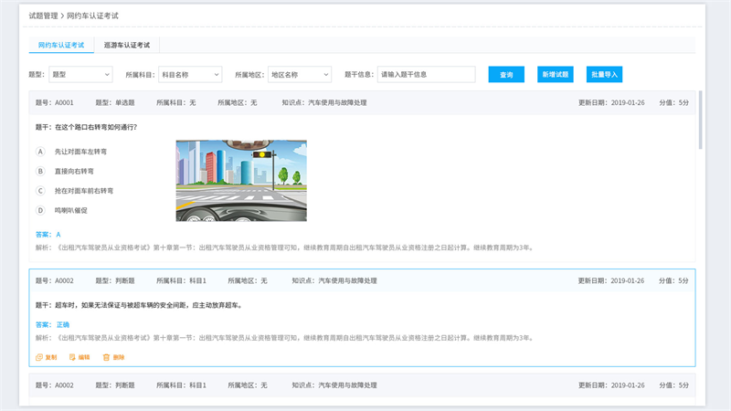731x411 pixels.
Task: Click the copy (复制) icon
Action: coord(39,357)
